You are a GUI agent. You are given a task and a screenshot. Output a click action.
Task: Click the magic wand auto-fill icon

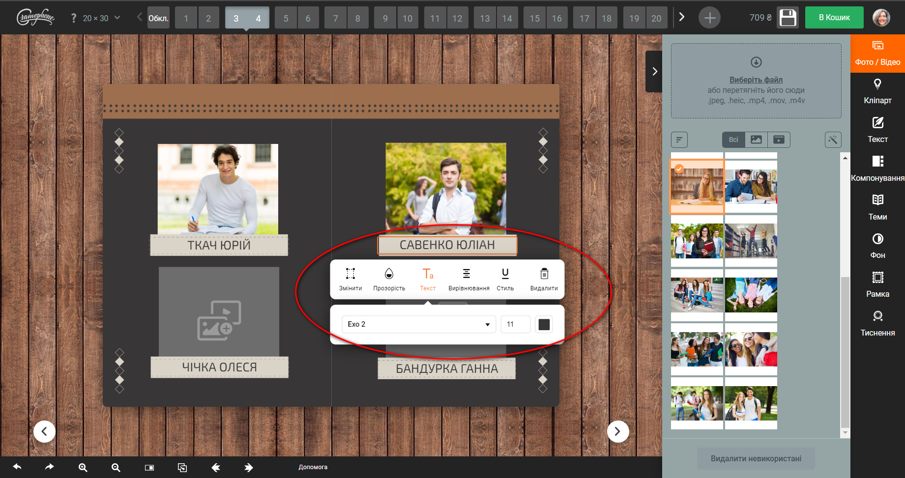(833, 140)
